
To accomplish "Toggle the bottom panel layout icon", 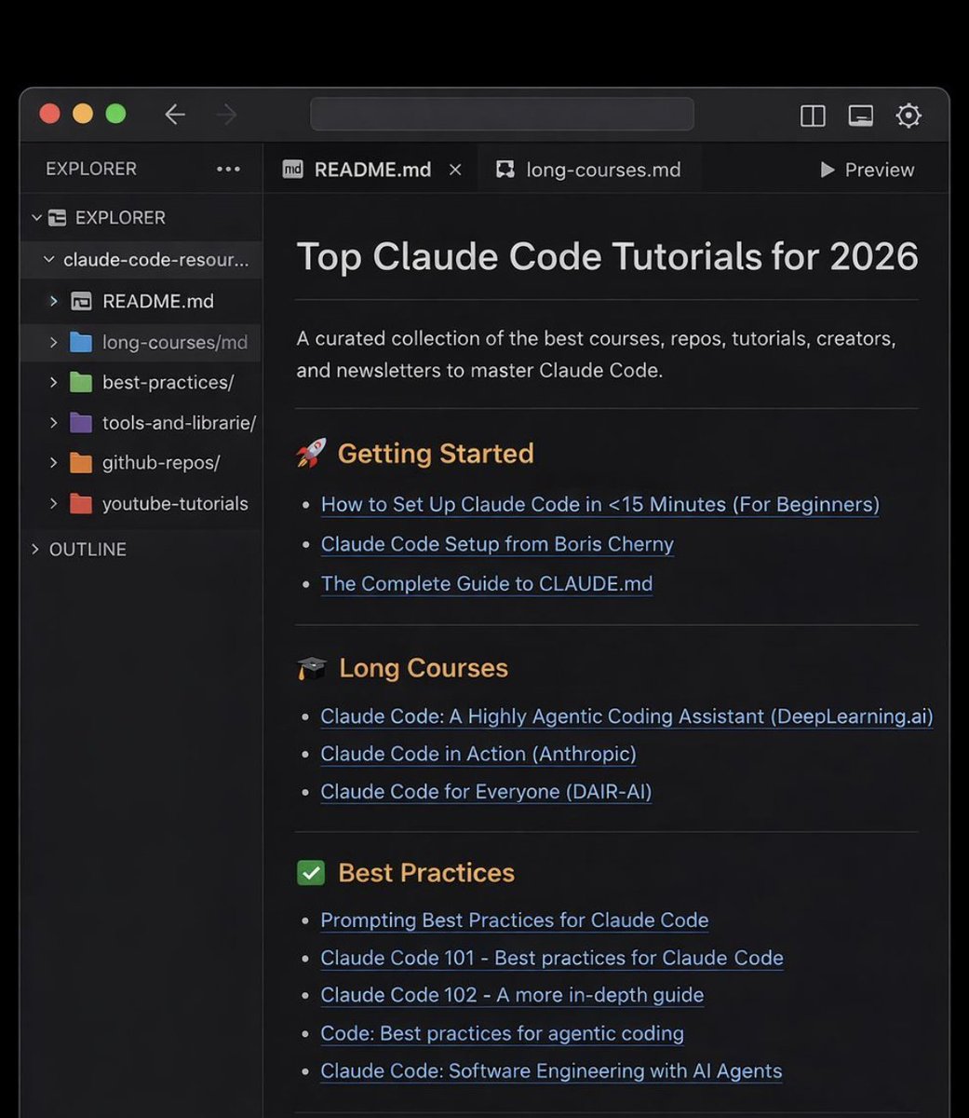I will pos(861,115).
